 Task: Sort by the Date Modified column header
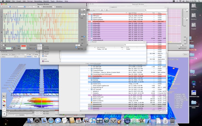point(137,13)
